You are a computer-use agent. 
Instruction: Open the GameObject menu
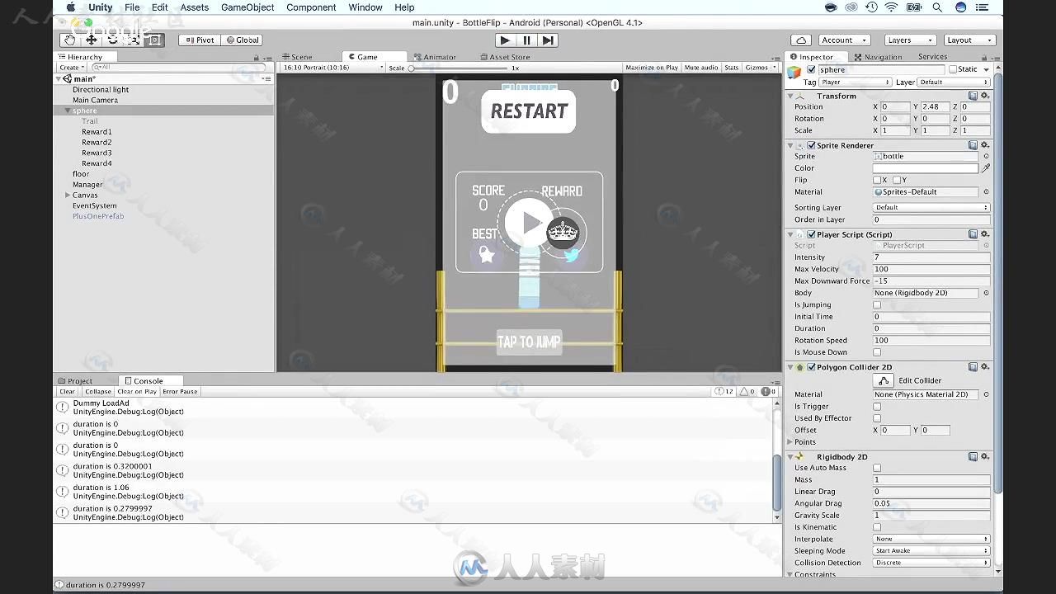[247, 7]
